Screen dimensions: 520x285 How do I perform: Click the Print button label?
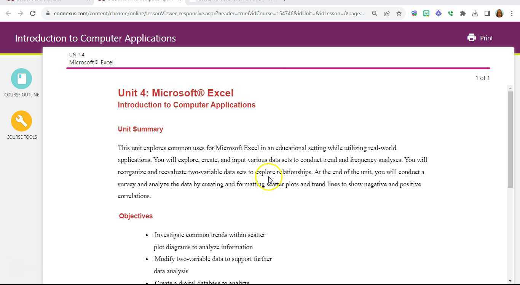[486, 38]
